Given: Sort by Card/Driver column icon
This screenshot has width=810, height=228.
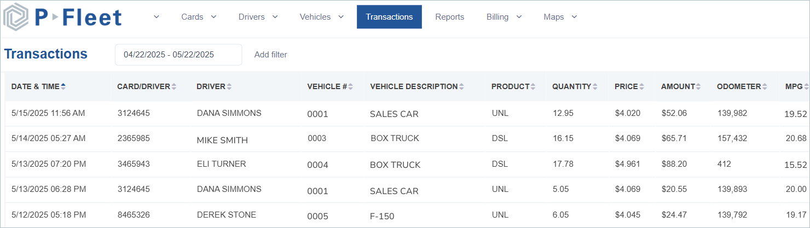Looking at the screenshot, I should pos(174,86).
